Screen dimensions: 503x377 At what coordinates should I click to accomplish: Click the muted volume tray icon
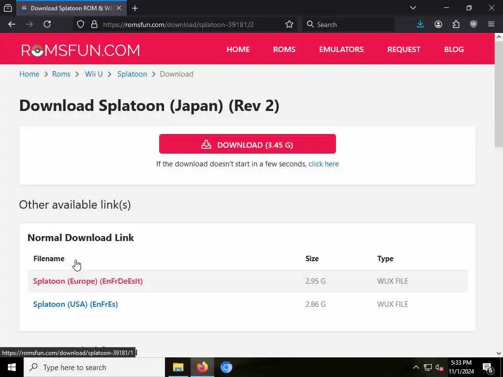pos(439,367)
